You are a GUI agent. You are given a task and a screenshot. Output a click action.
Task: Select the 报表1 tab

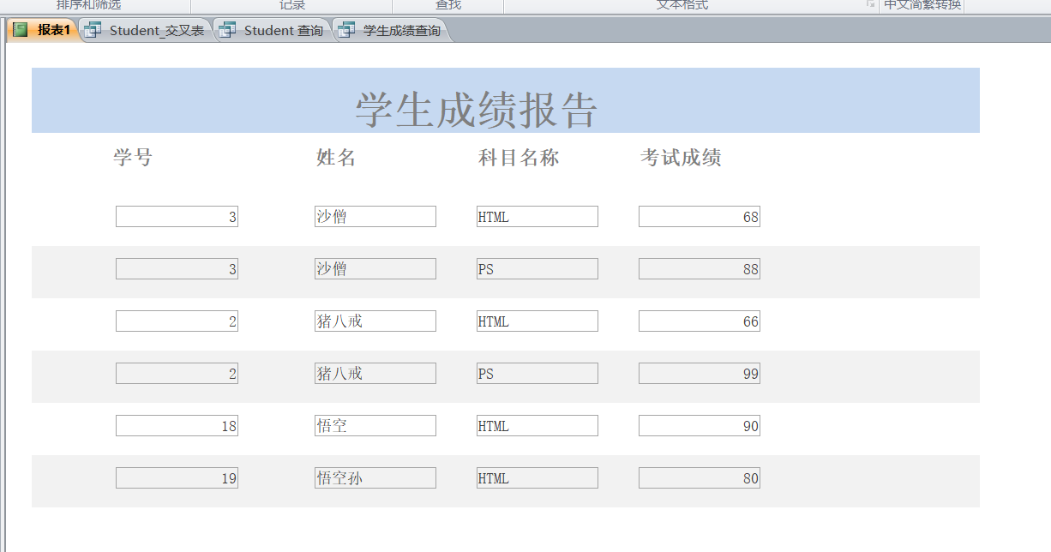click(53, 31)
